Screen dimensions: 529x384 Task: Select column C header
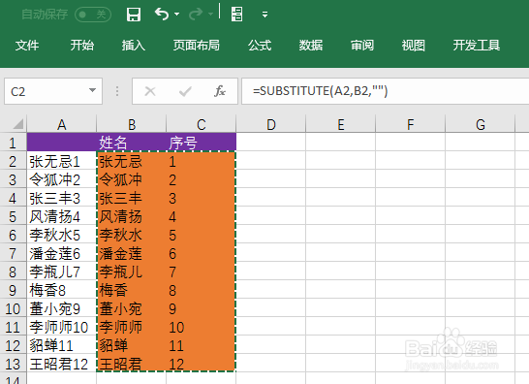[x=202, y=125]
